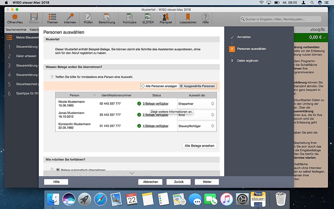Select 'Belege automatisch übernehmen' radio option
Screen dimensions: 334x209
tap(58, 170)
